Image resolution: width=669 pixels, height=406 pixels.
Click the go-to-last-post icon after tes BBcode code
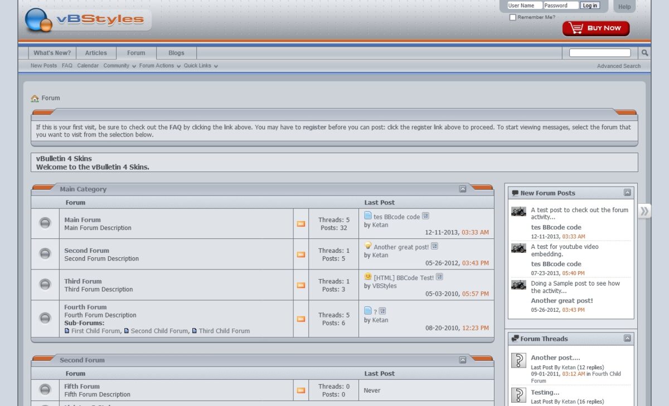point(425,216)
